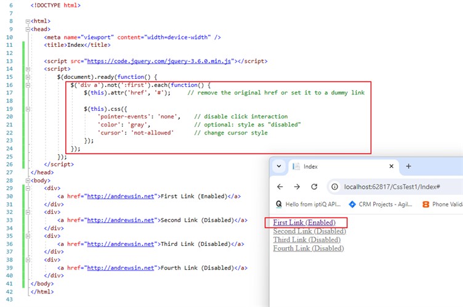Screen dimensions: 463x307
Task: Open First Link (Enabled) in browser
Action: (304, 223)
